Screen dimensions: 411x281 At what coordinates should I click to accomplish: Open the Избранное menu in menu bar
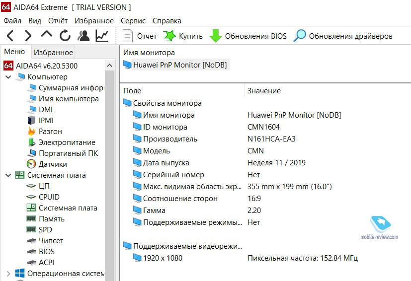pos(94,21)
